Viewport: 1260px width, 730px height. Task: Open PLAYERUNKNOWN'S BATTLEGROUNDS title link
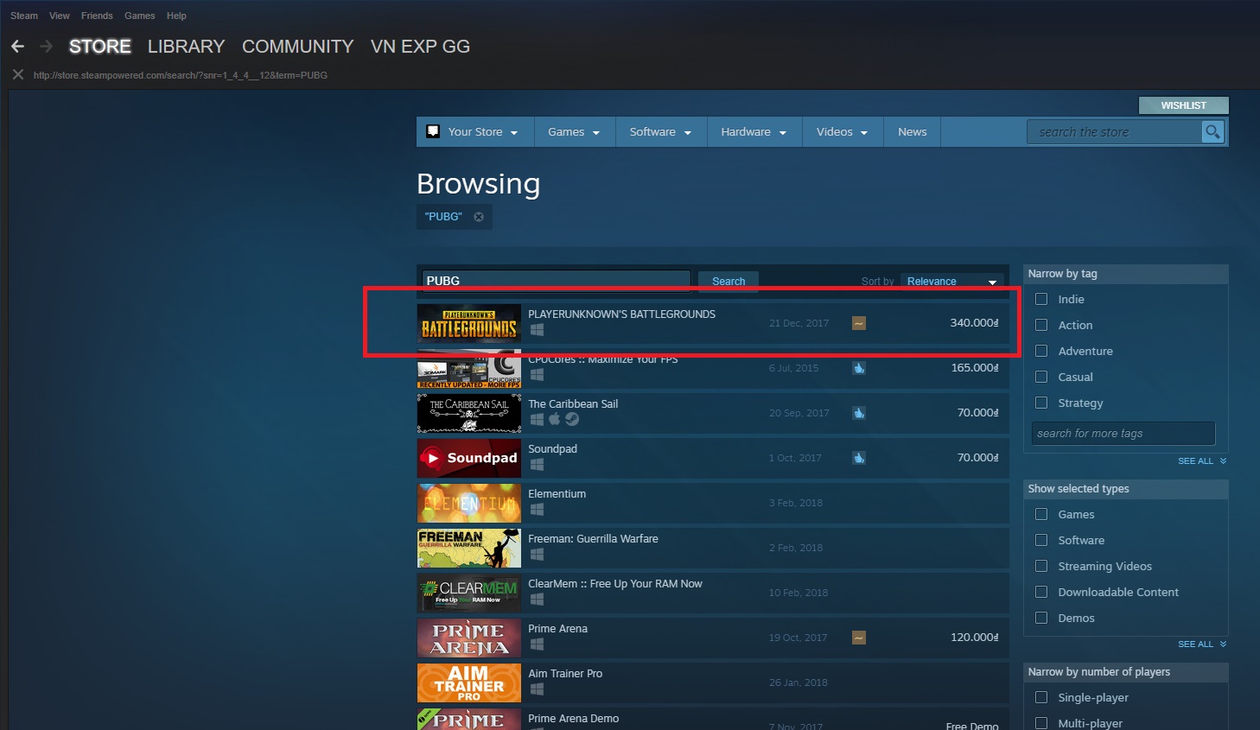click(x=621, y=314)
